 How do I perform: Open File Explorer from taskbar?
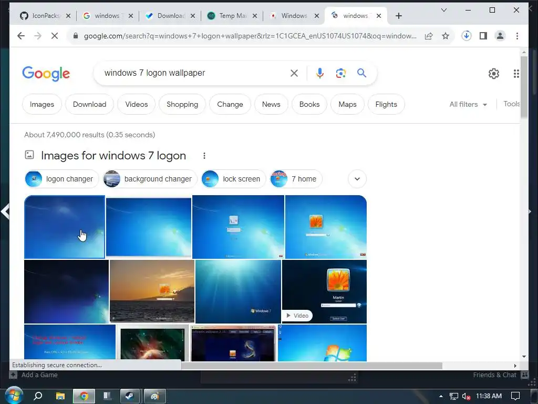[x=60, y=396]
